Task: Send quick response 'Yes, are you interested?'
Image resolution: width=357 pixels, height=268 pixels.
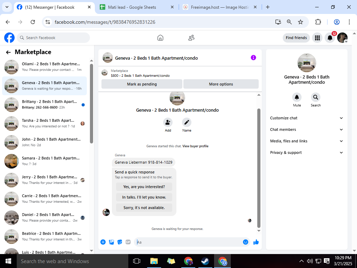Action: [x=144, y=187]
